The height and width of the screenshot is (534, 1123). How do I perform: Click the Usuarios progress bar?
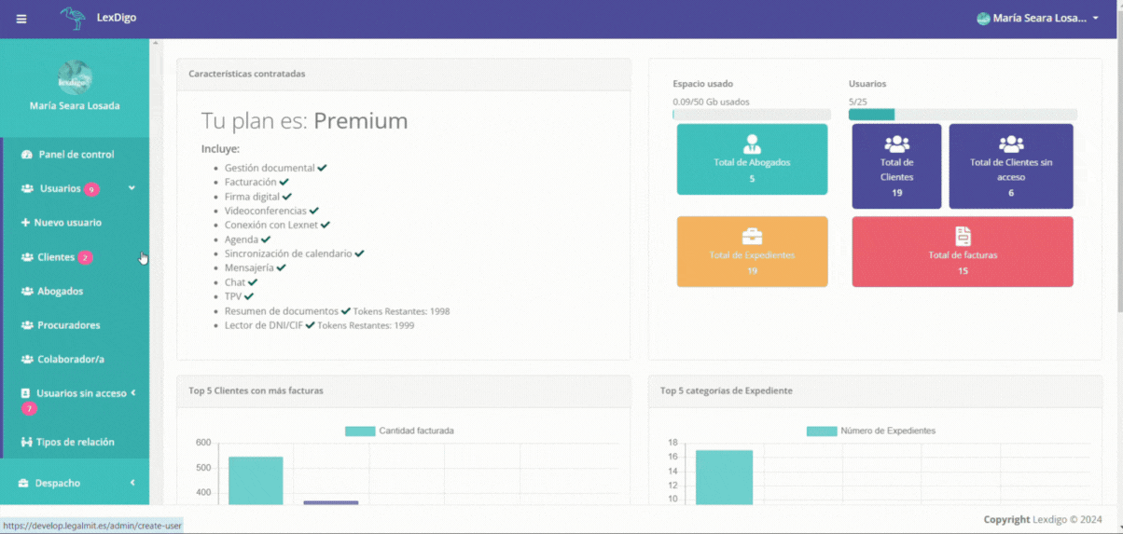pos(962,115)
